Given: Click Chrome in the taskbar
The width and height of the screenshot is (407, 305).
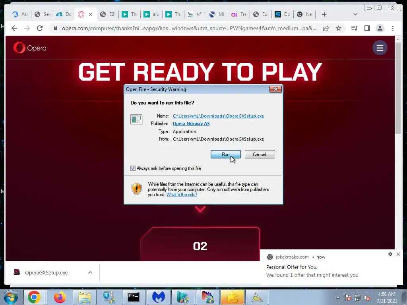Looking at the screenshot, I should (34, 297).
